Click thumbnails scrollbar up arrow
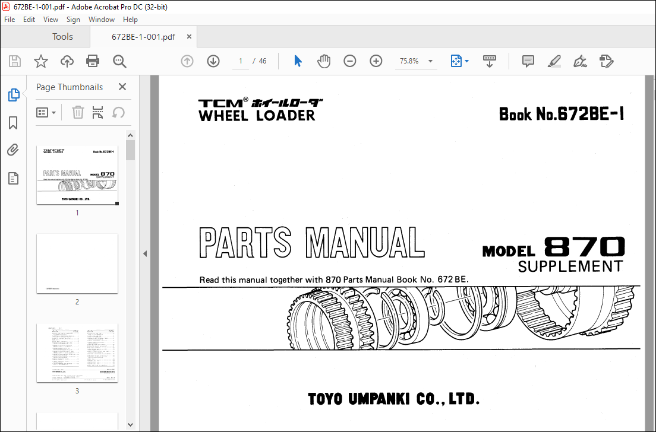 (x=131, y=135)
